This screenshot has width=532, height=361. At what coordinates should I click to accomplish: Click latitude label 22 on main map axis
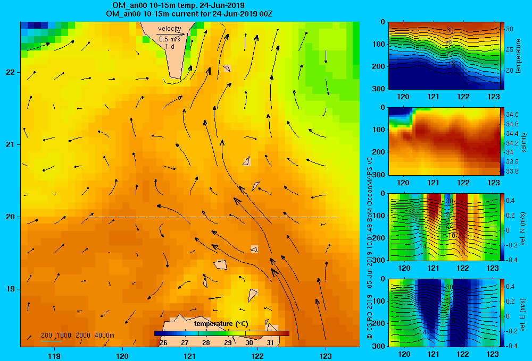(x=10, y=73)
